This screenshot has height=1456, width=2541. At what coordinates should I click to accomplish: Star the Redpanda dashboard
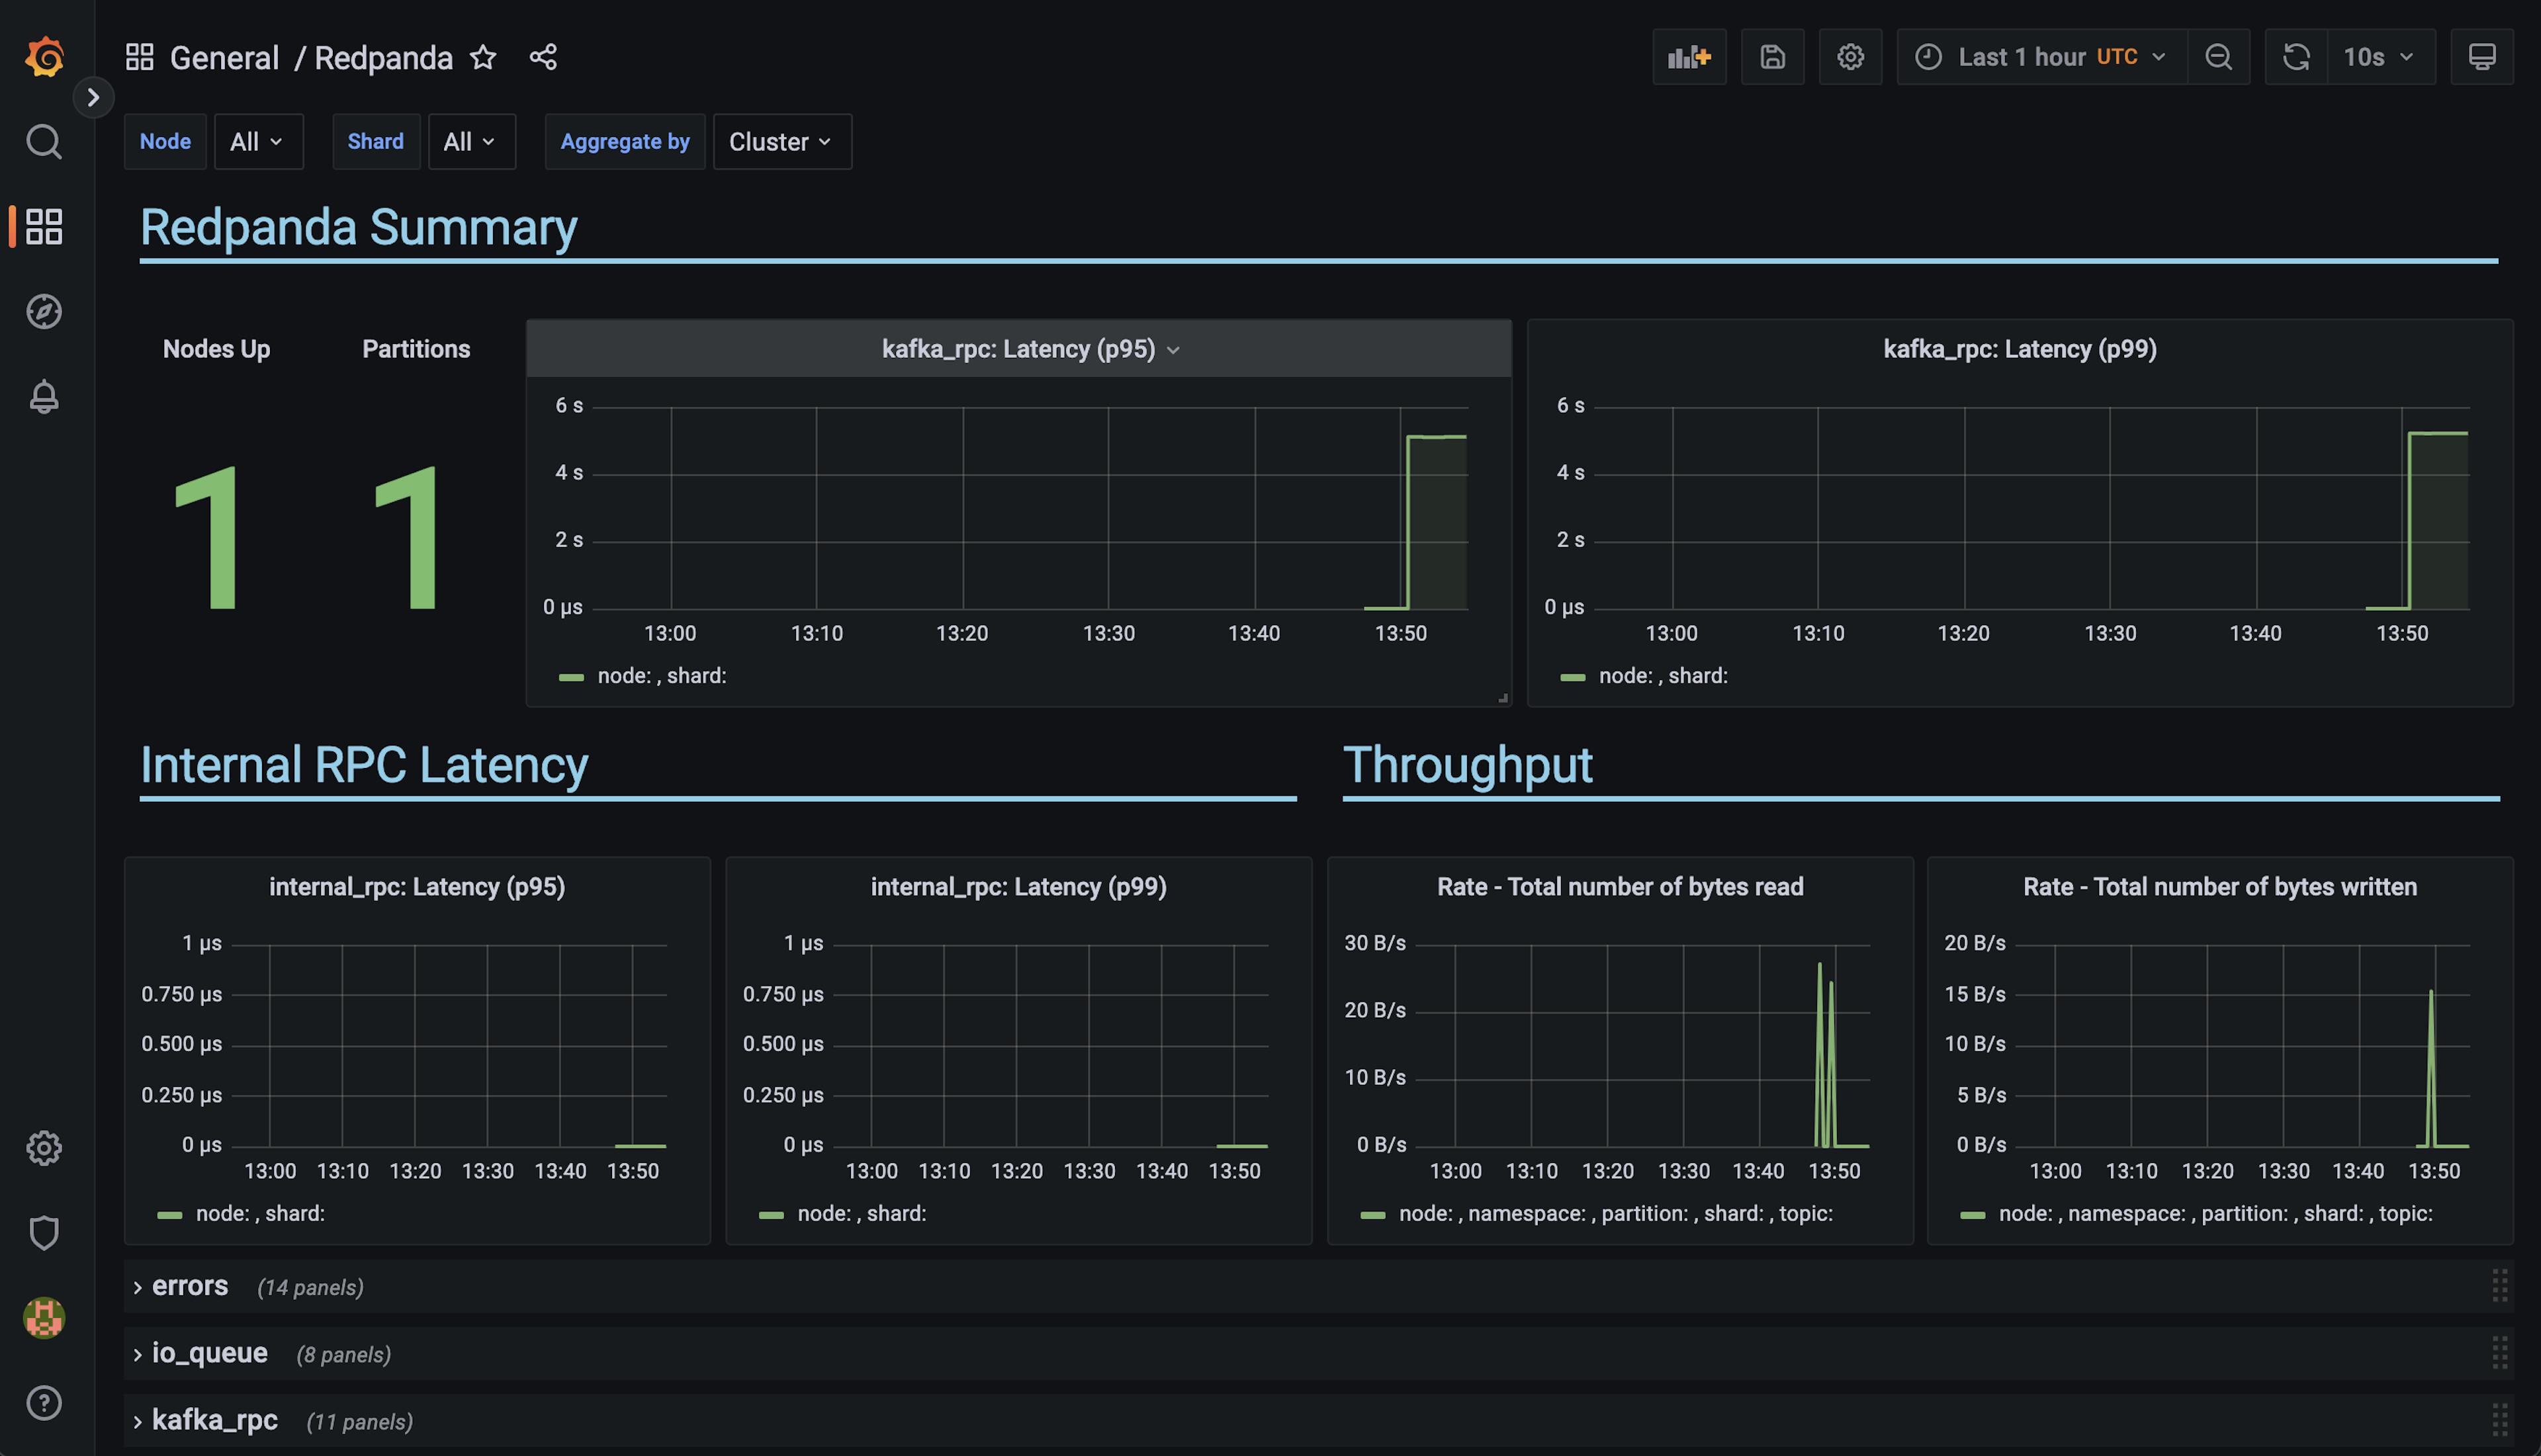pyautogui.click(x=483, y=57)
